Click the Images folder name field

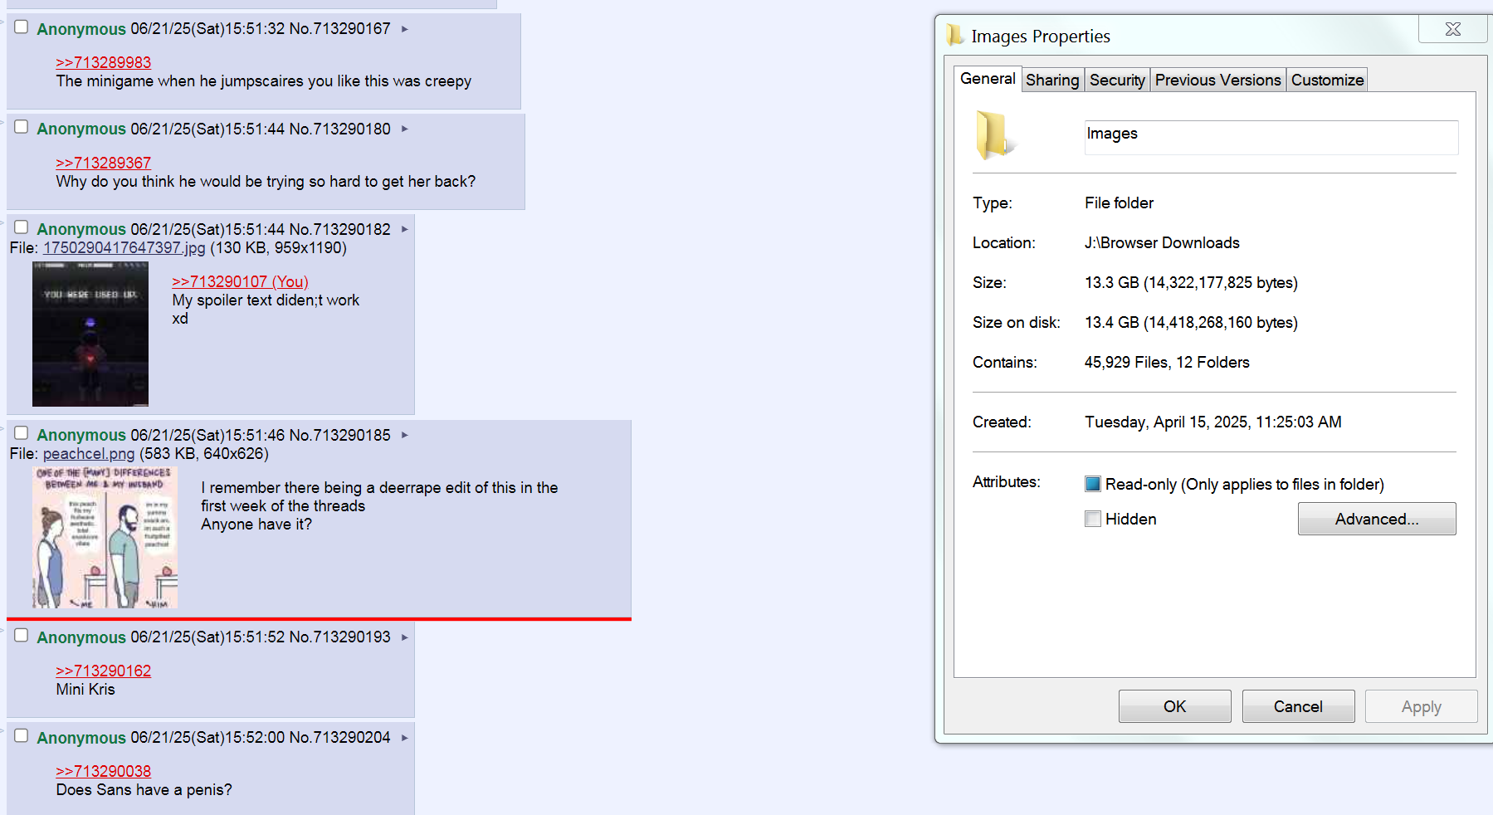coord(1271,137)
